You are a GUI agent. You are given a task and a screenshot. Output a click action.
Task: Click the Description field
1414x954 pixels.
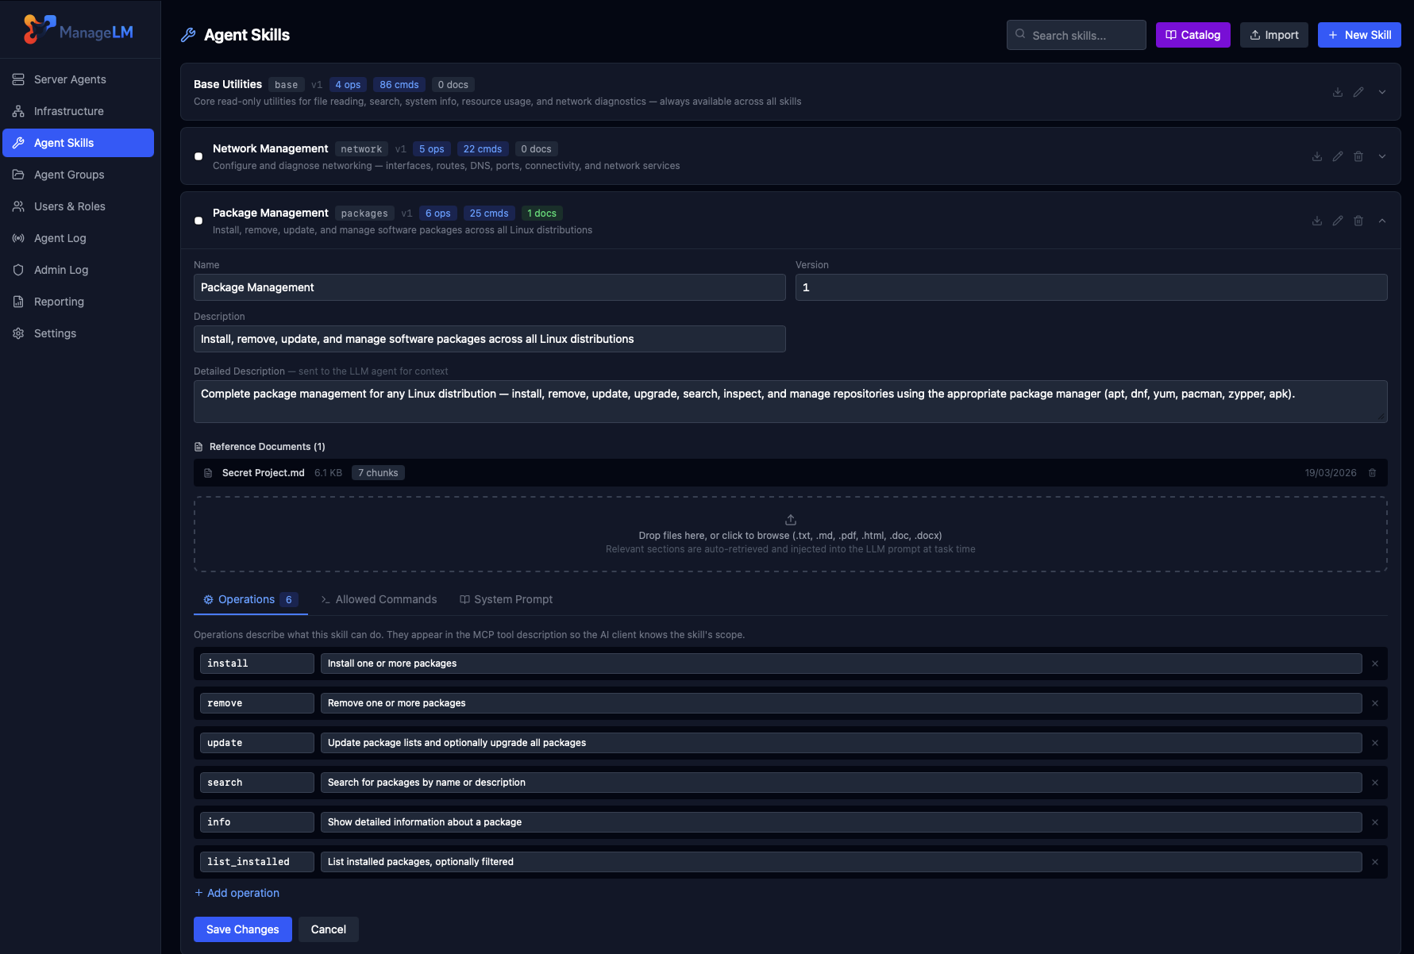pyautogui.click(x=489, y=339)
